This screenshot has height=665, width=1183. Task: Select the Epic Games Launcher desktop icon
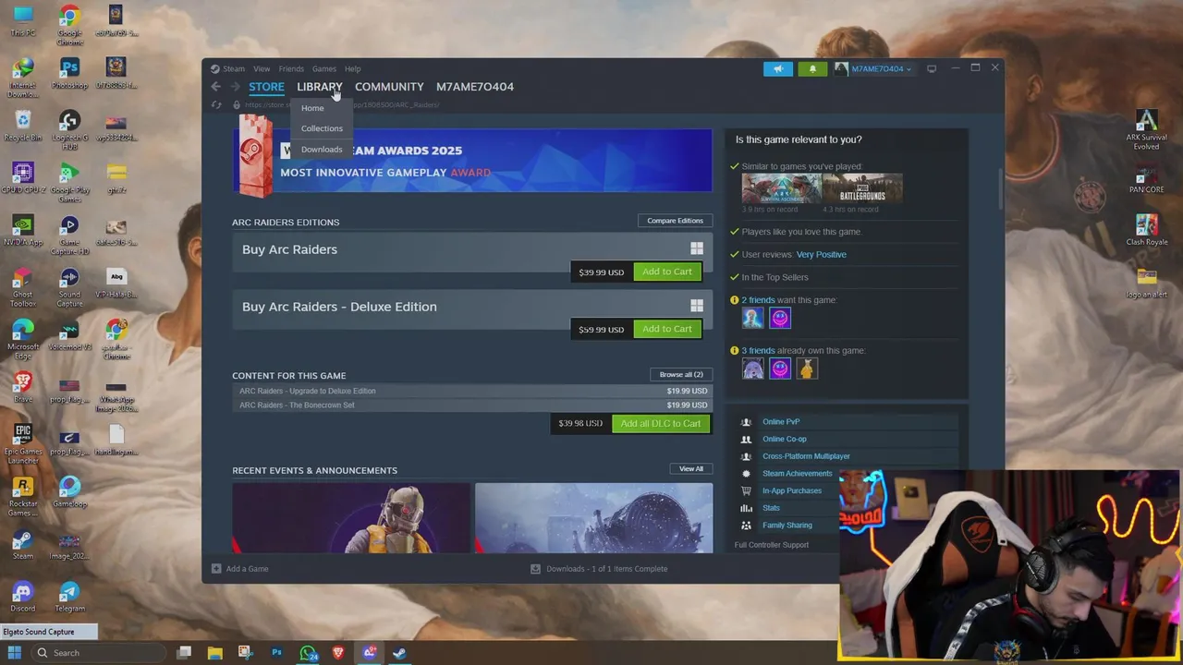(23, 443)
